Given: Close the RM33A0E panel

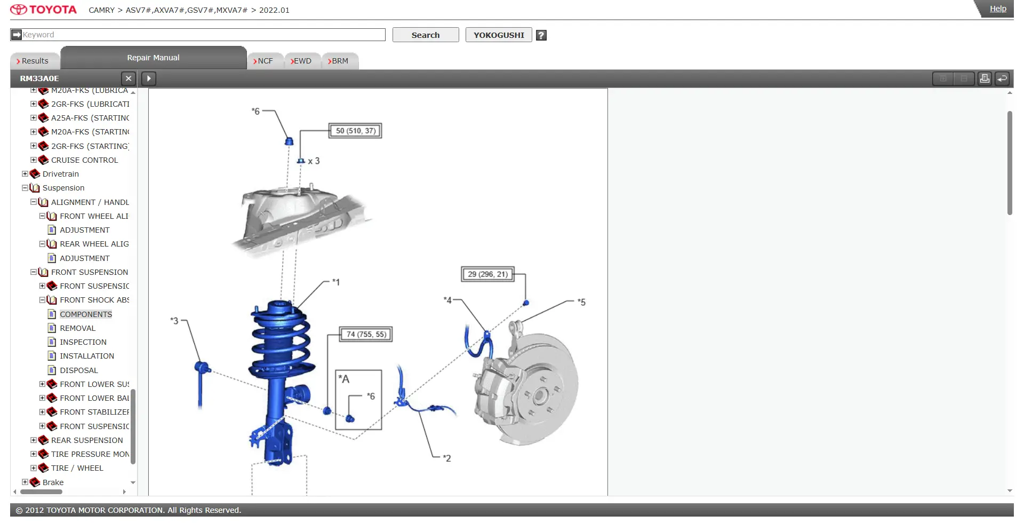Looking at the screenshot, I should click(128, 78).
